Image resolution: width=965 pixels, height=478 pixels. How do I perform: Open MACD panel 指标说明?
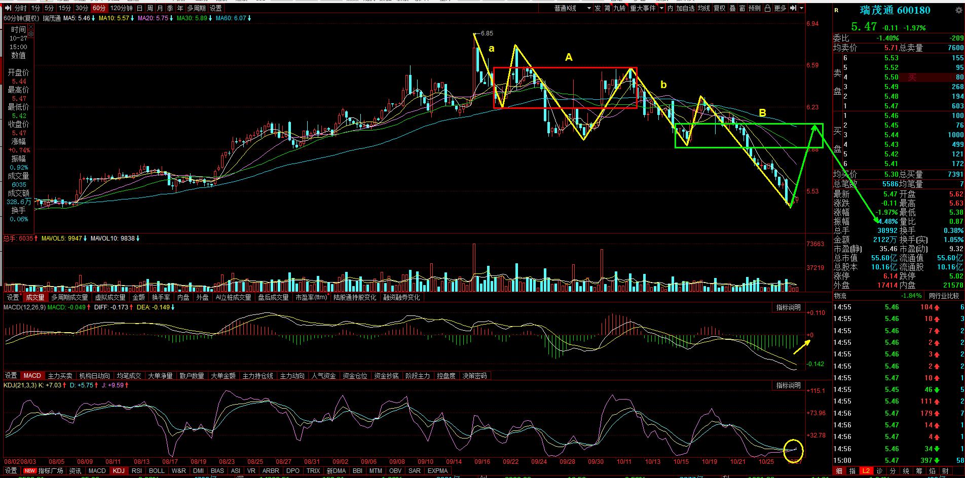(789, 307)
